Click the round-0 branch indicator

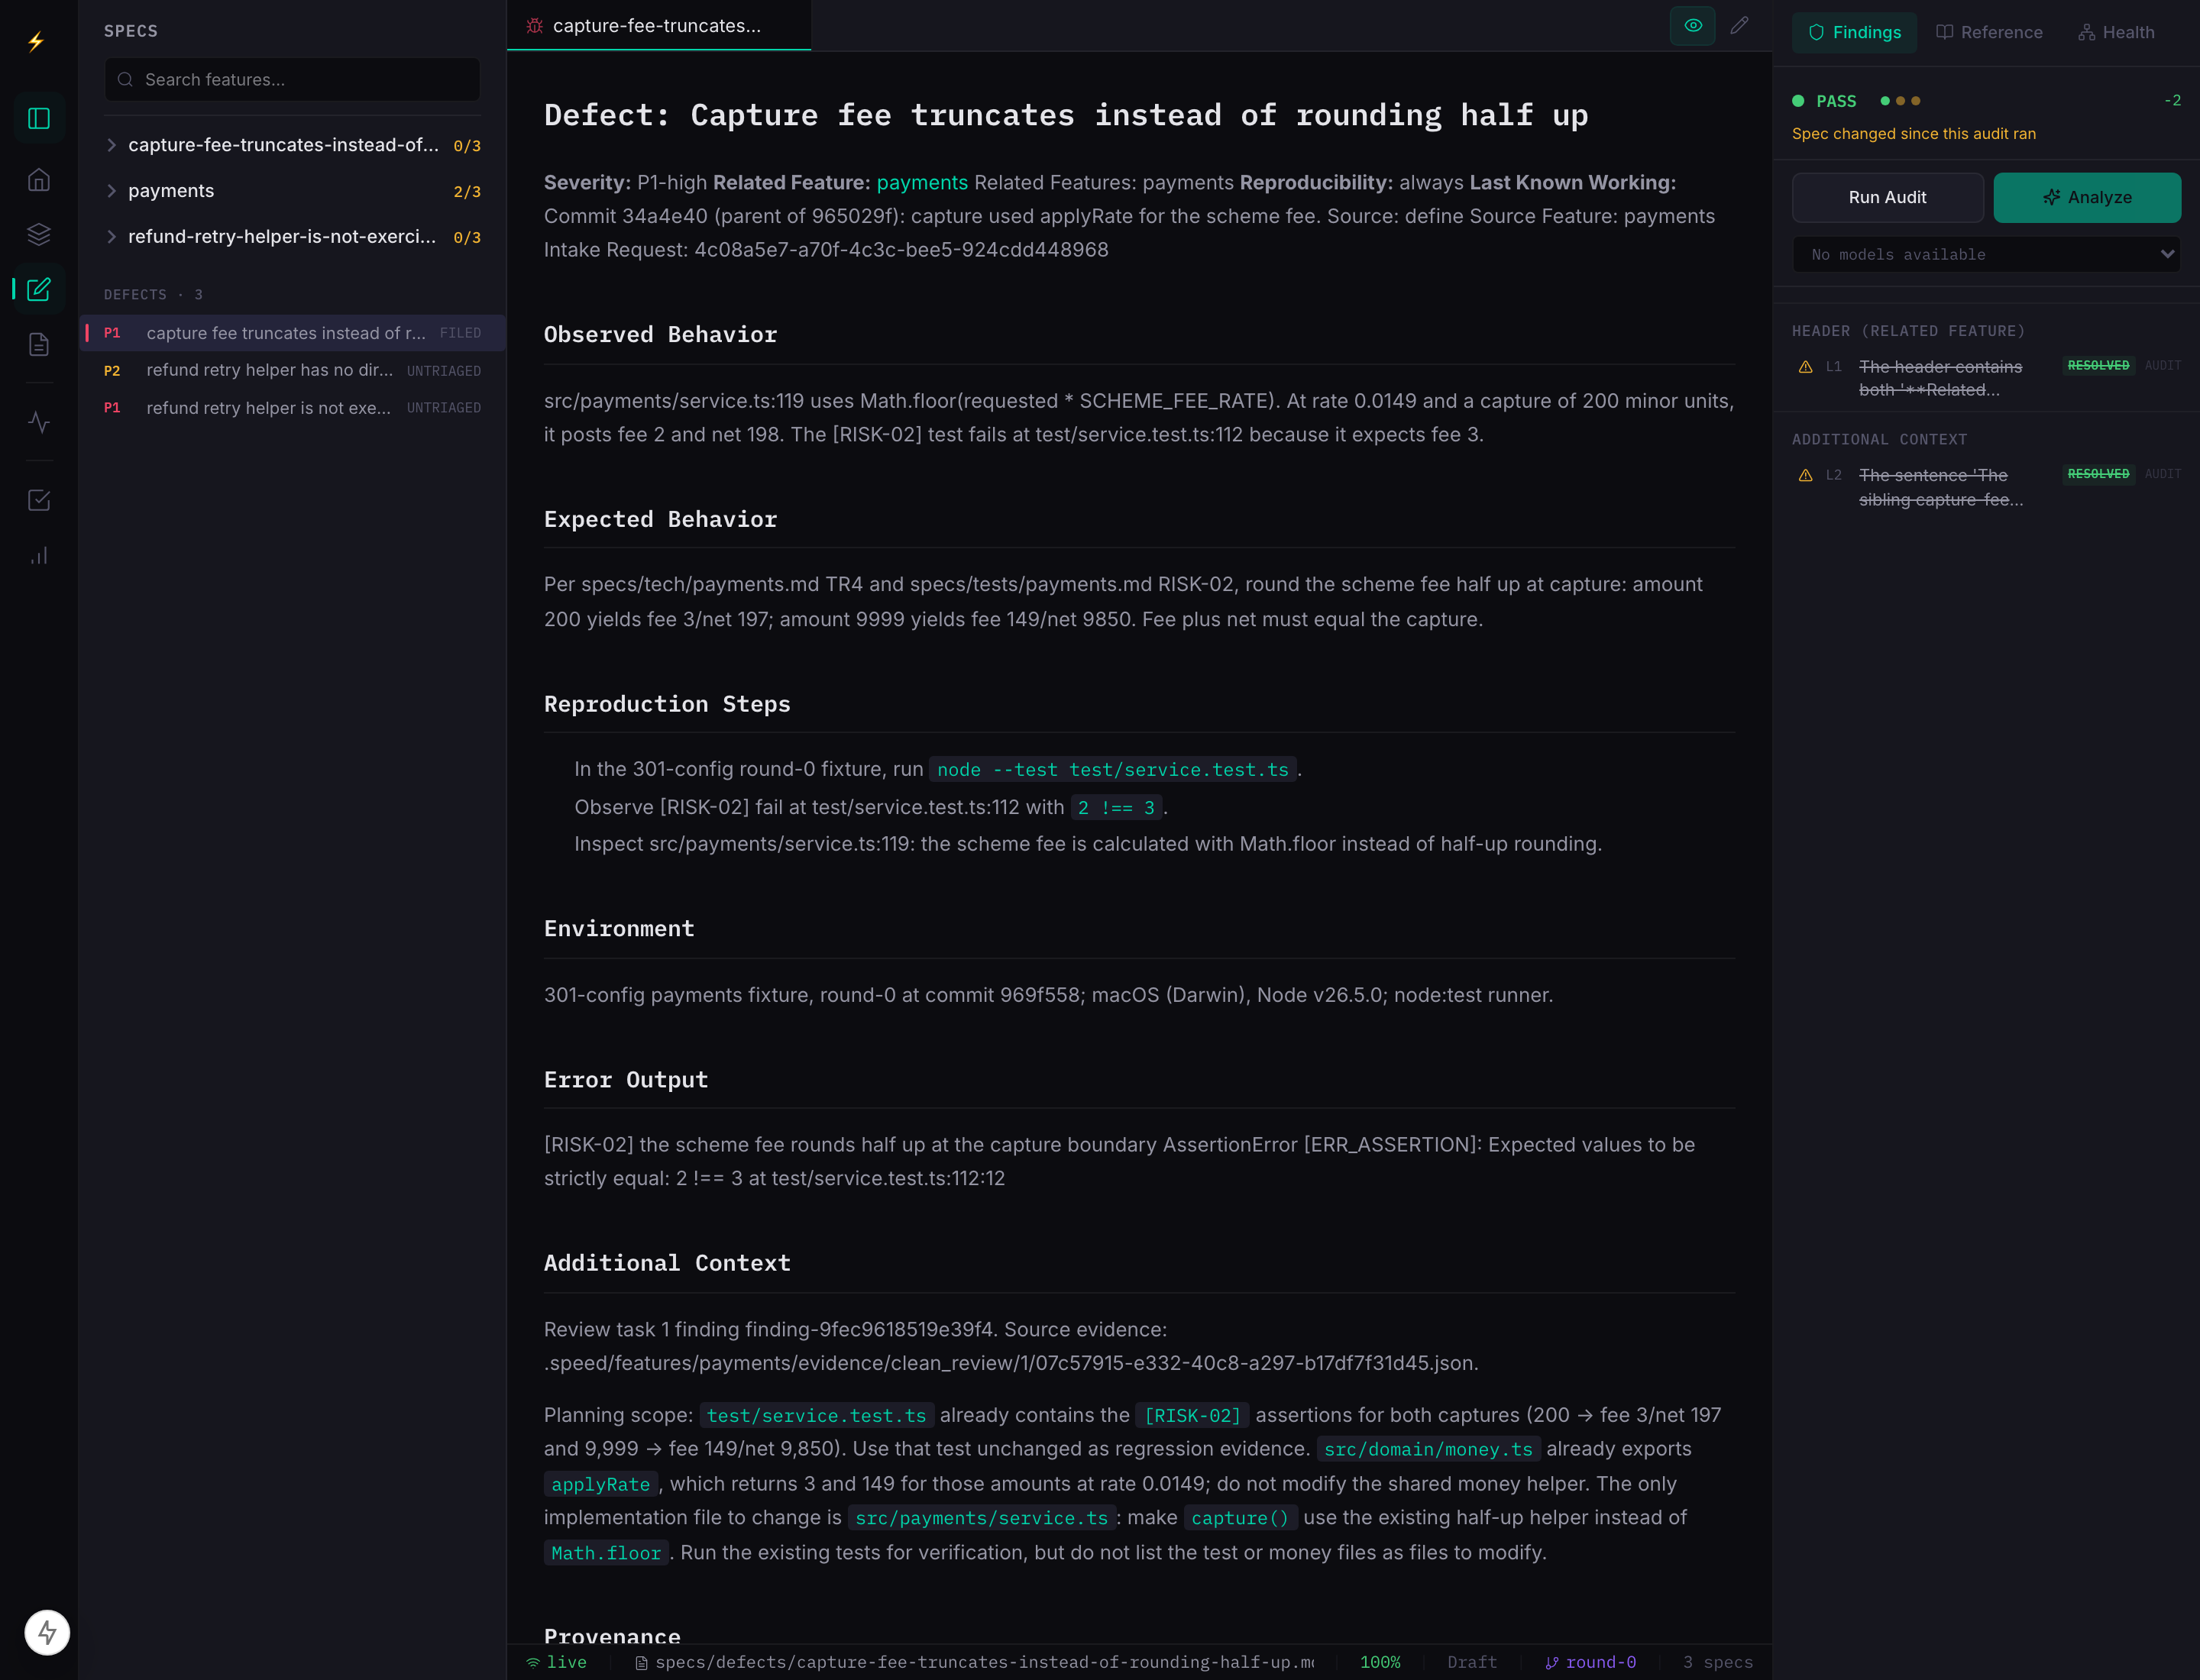click(1590, 1662)
